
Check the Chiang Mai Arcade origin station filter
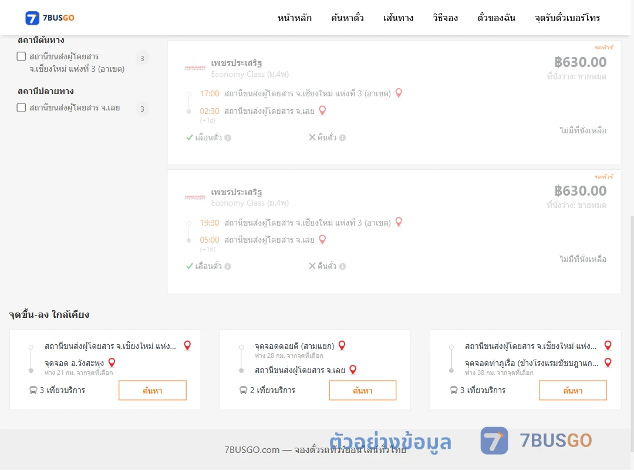point(22,56)
